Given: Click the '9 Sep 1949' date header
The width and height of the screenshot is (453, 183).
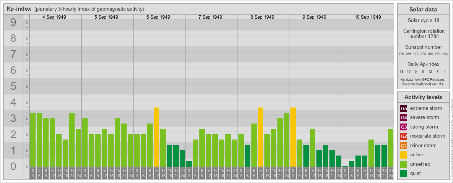Looking at the screenshot, I should coord(314,17).
